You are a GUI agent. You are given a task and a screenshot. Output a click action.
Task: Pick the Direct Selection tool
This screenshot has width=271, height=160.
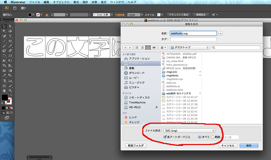[x=10, y=26]
